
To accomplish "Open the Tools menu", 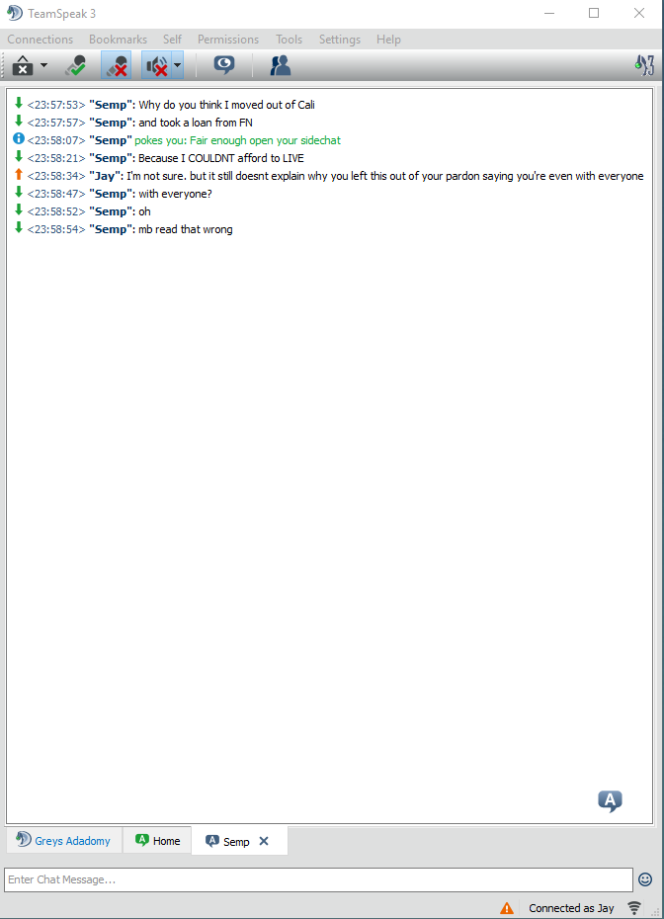I will click(x=289, y=40).
